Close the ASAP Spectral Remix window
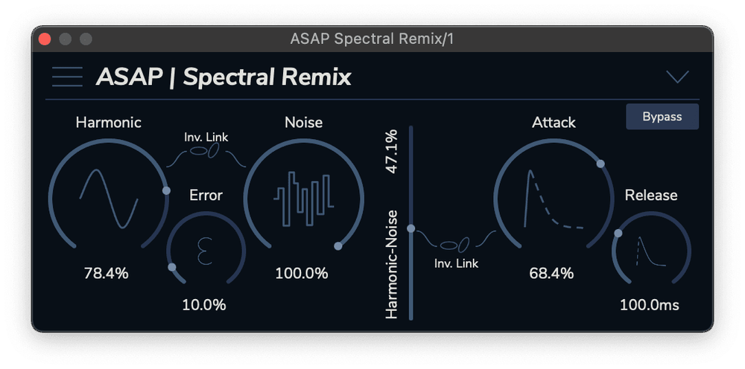The height and width of the screenshot is (369, 745). point(45,39)
